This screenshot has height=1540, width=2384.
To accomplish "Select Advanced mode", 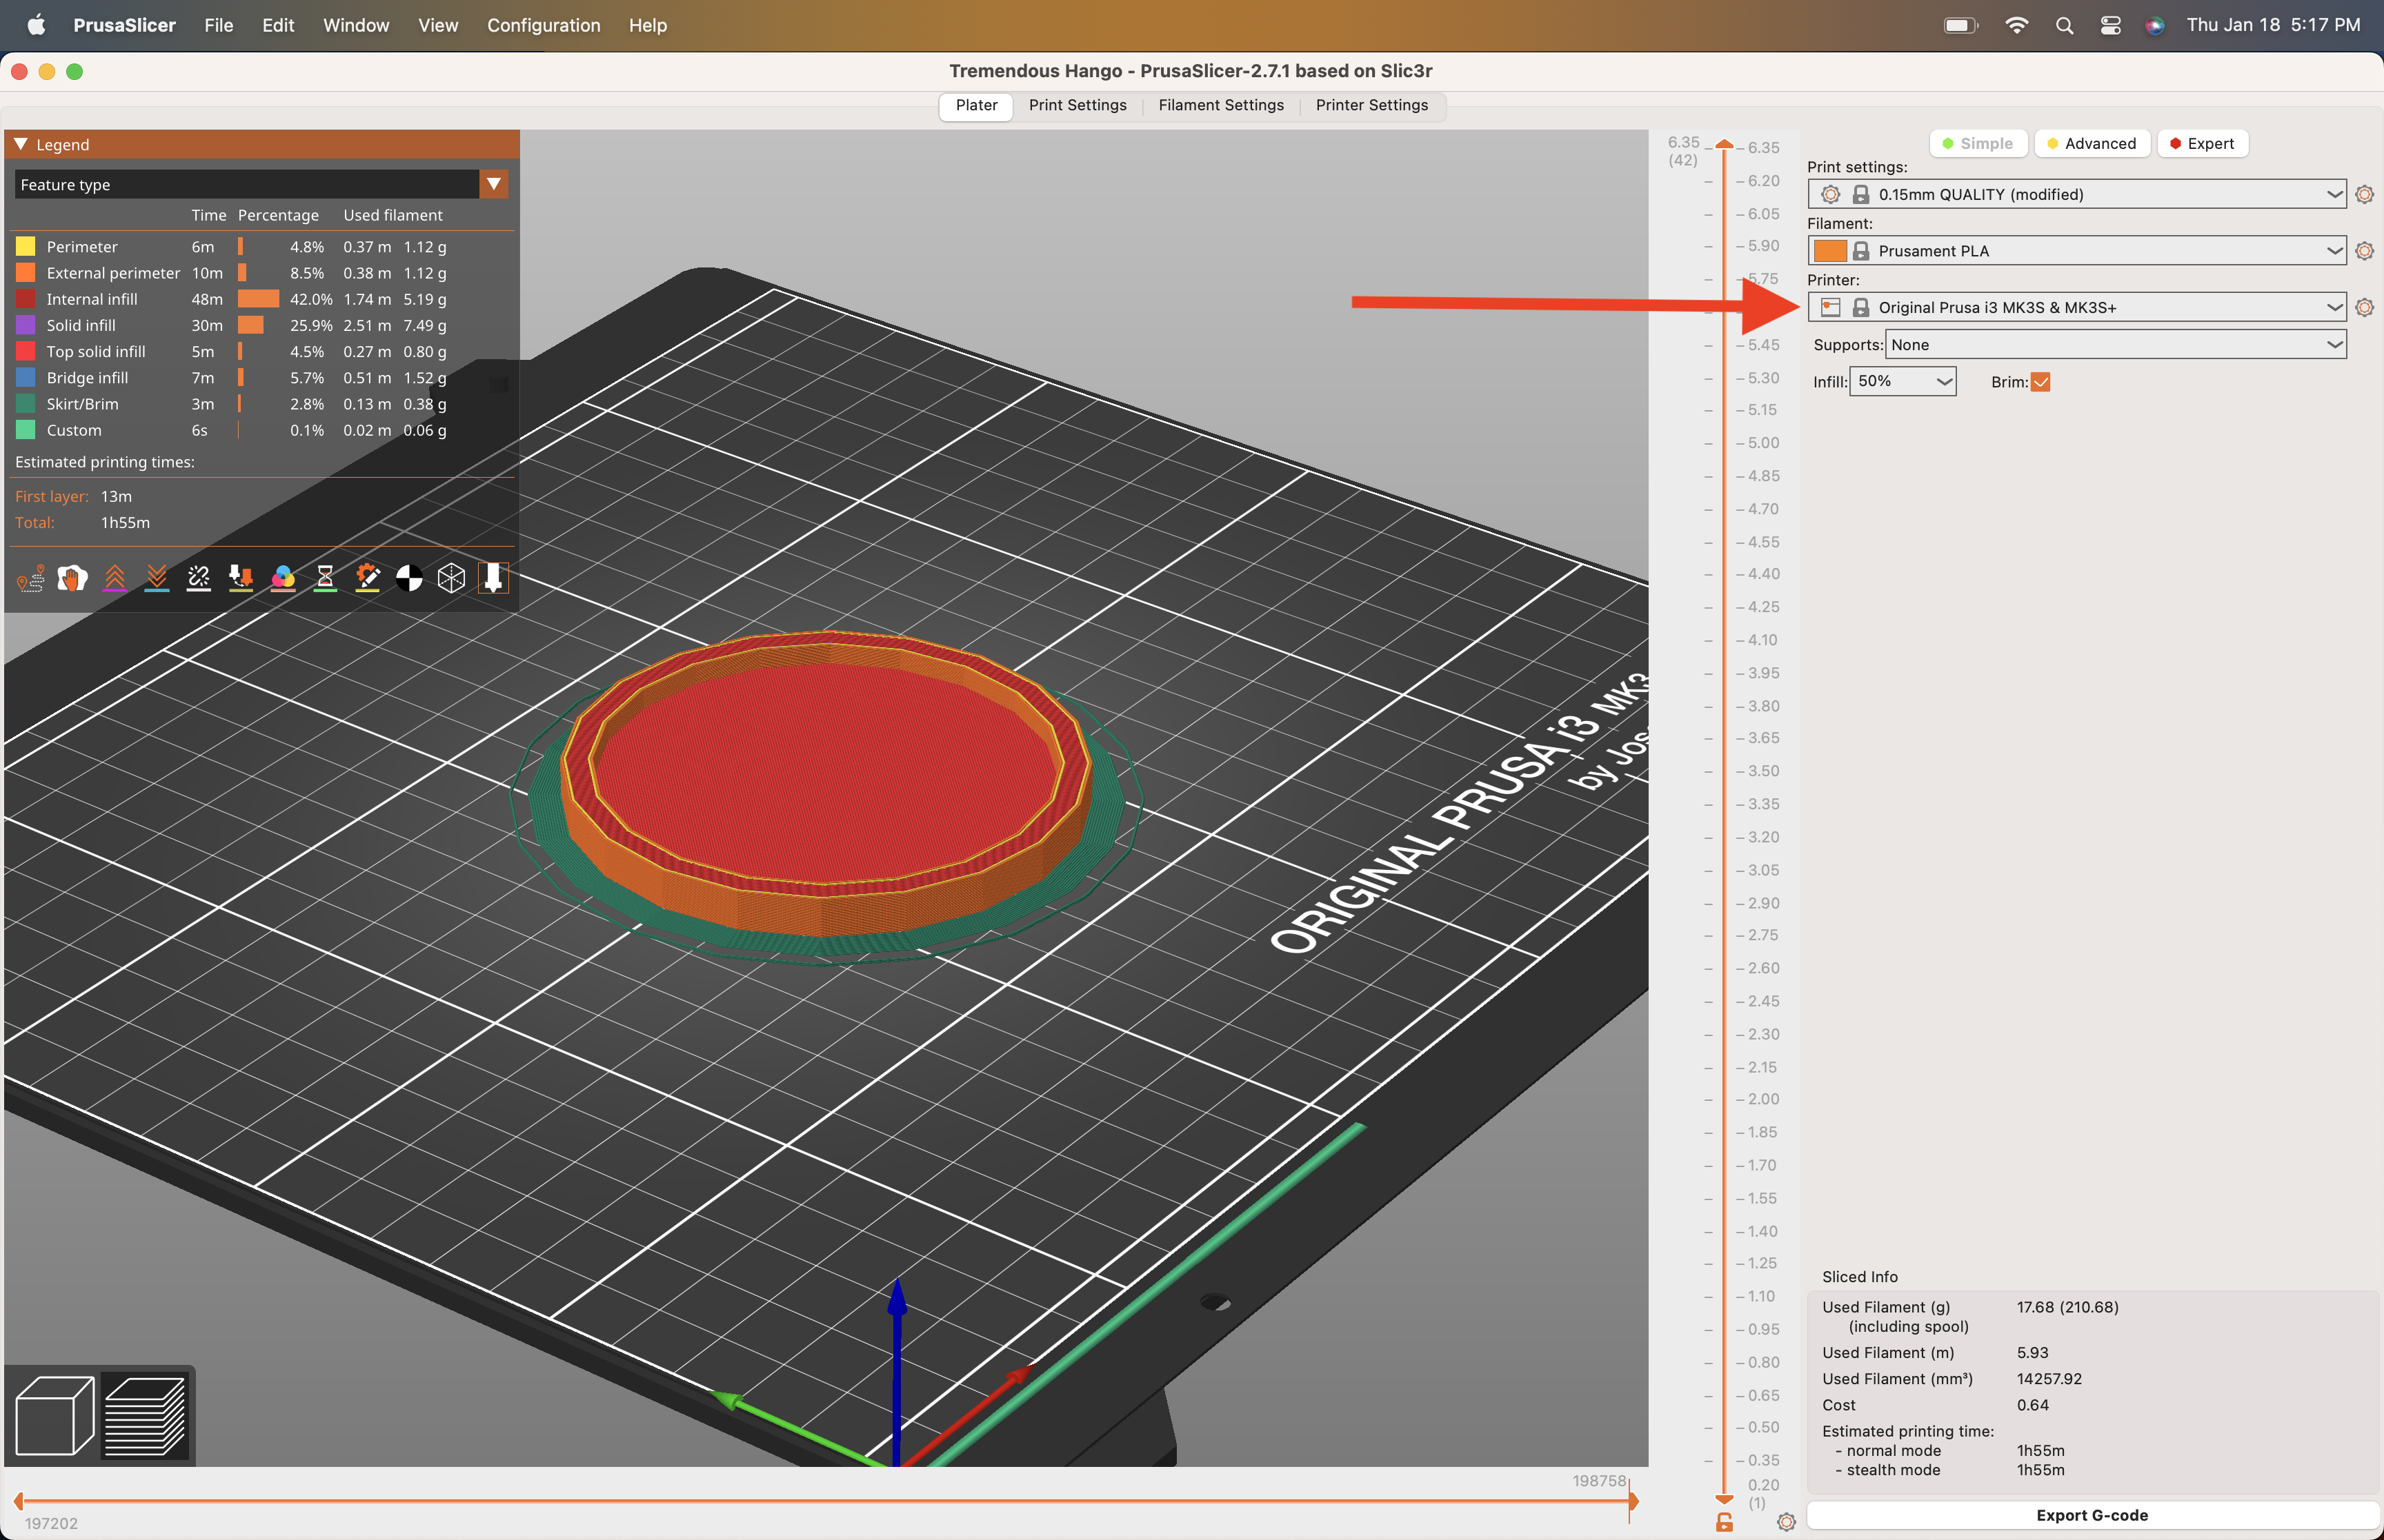I will 2093,143.
